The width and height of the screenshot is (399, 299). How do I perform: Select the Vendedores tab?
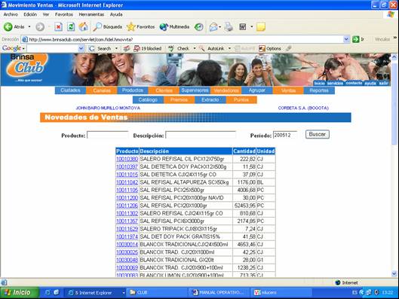226,90
